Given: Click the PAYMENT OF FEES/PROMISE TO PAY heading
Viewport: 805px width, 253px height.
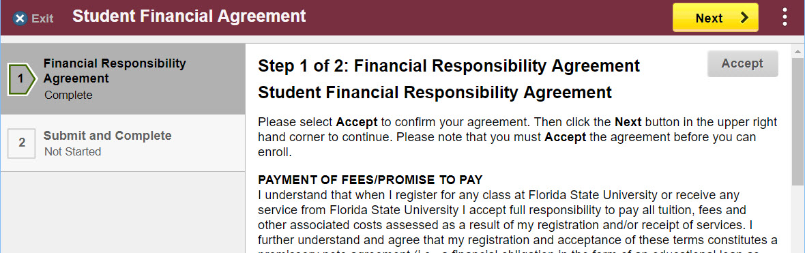Looking at the screenshot, I should 370,180.
